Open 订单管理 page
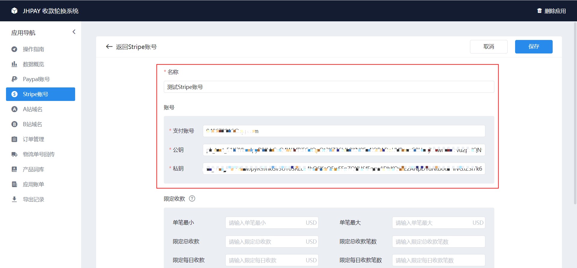The width and height of the screenshot is (577, 268). point(41,139)
